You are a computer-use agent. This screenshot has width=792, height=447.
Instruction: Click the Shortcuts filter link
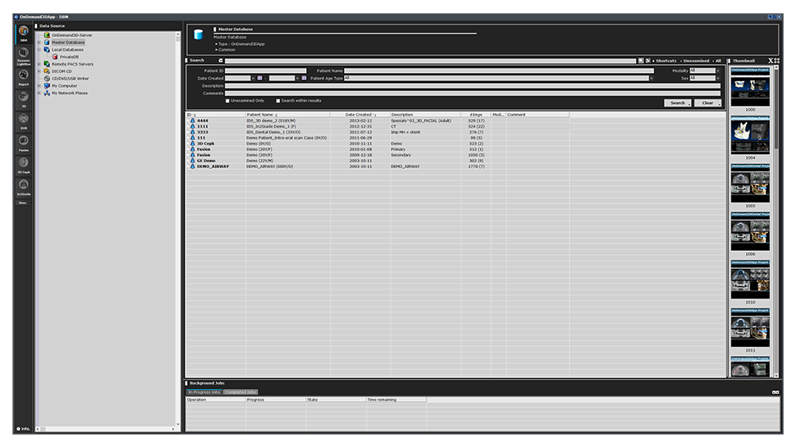[x=666, y=61]
